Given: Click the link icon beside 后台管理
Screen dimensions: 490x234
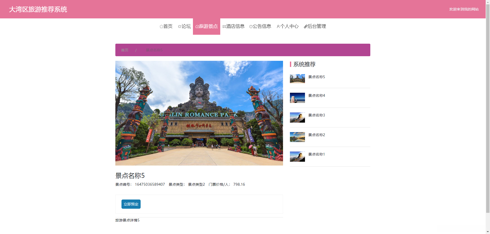Looking at the screenshot, I should point(305,26).
